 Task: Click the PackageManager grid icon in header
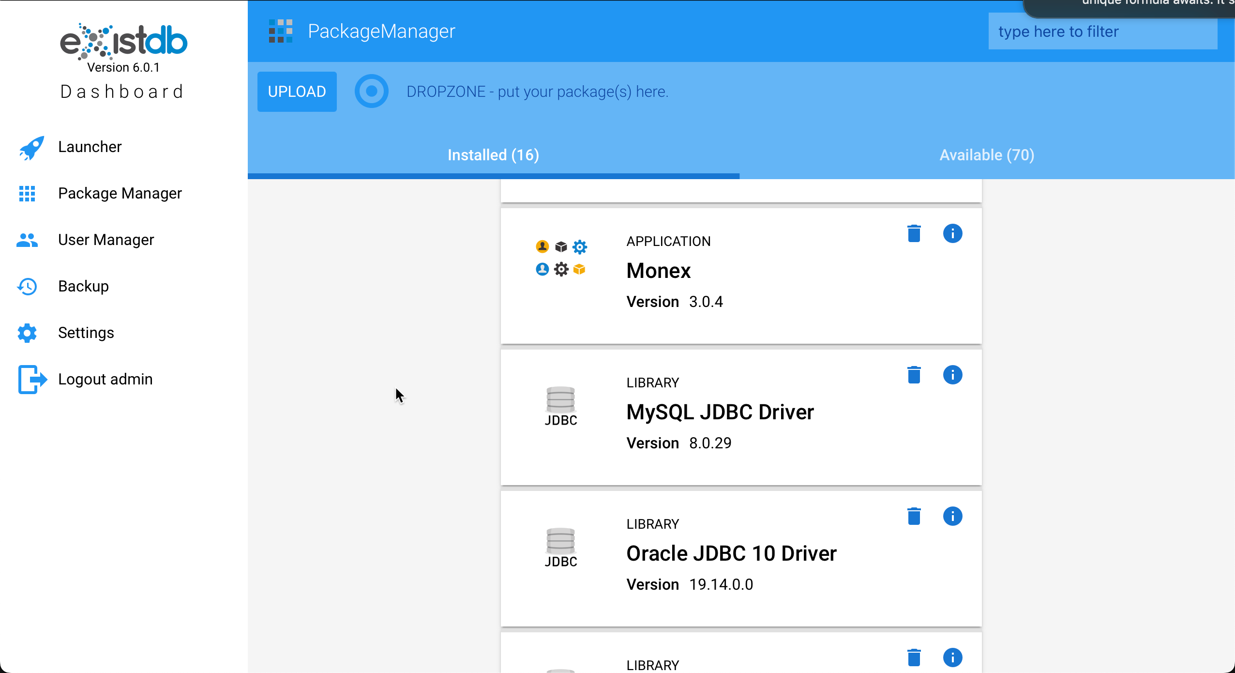click(x=281, y=31)
